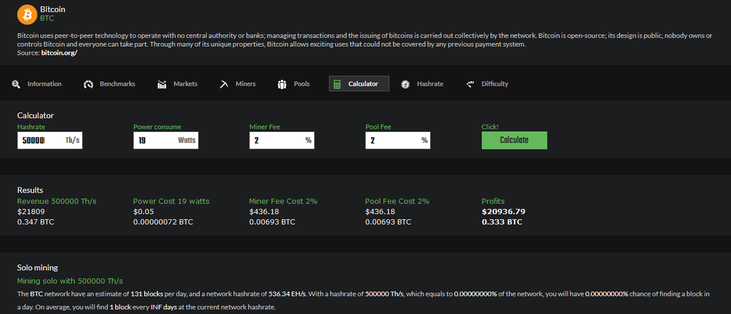Screen dimensions: 731x314
Task: Select the Hashrate tab label
Action: [x=430, y=84]
